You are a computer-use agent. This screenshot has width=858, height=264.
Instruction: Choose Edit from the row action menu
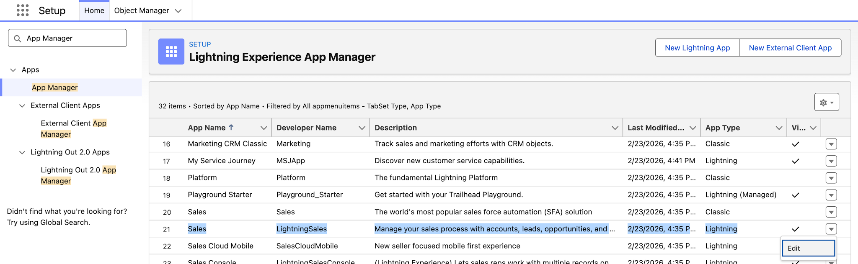(808, 248)
